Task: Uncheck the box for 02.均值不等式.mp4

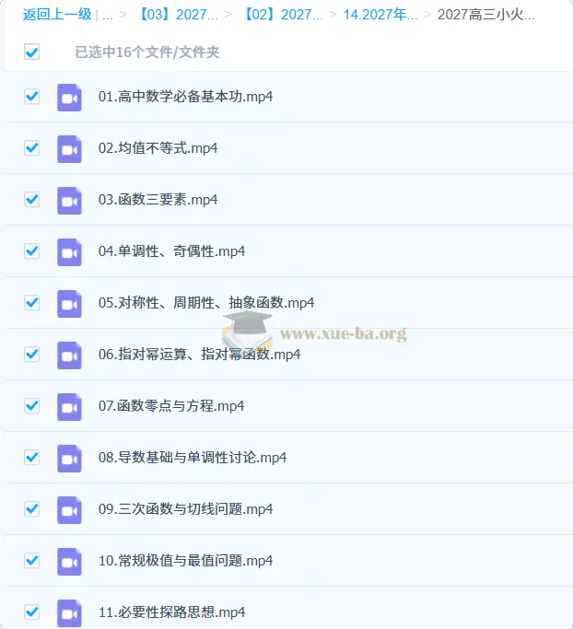Action: tap(31, 148)
